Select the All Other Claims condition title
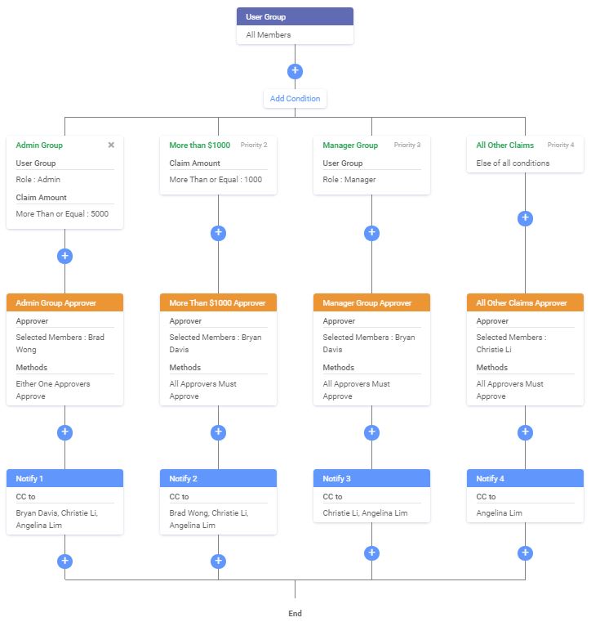 tap(504, 145)
